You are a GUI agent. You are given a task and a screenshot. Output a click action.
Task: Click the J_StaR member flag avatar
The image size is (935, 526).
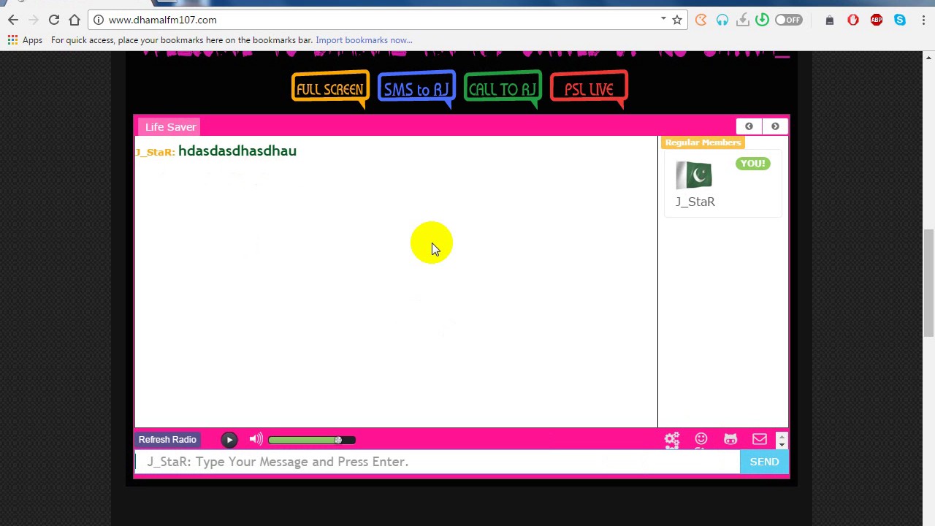694,175
